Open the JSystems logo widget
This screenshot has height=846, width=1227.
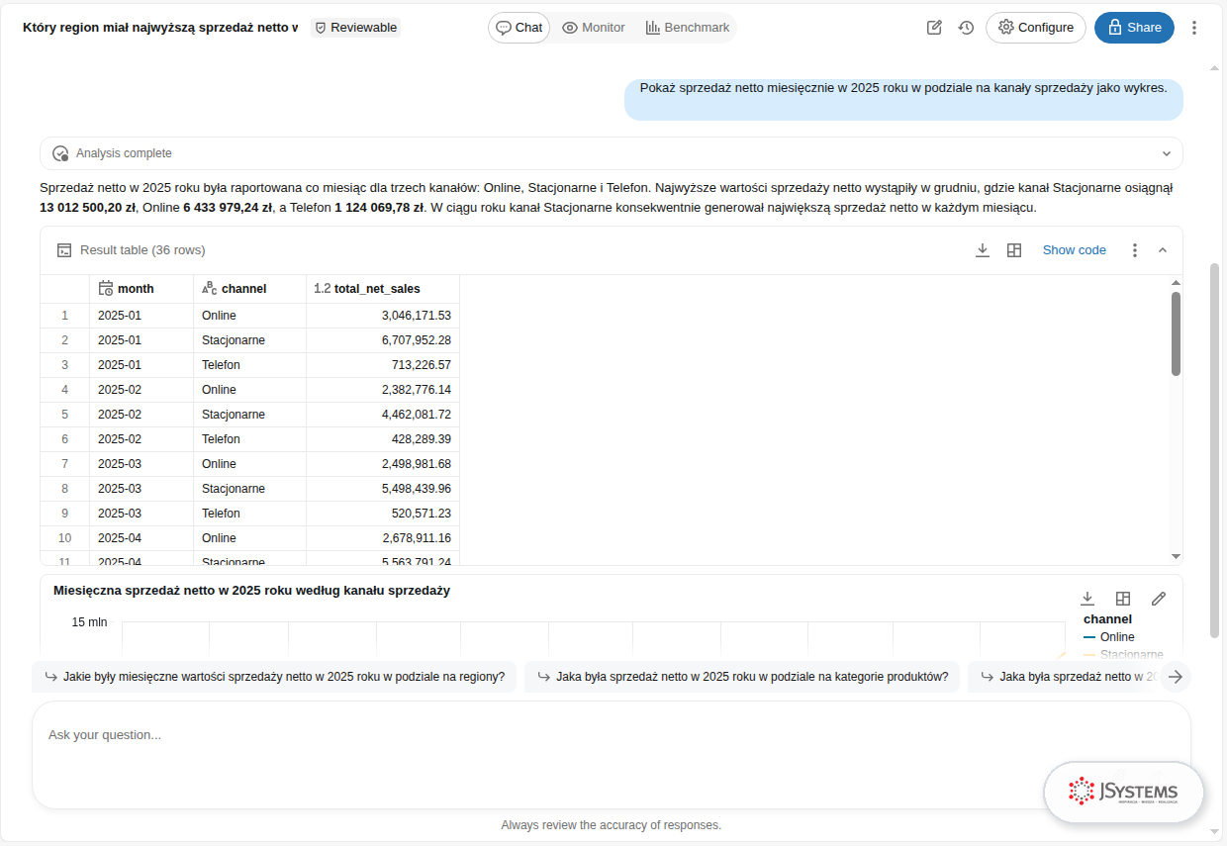pos(1124,792)
